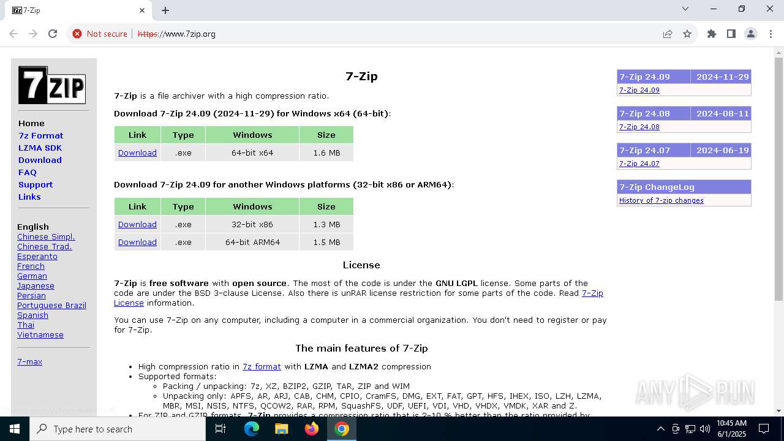
Task: Open the volume speaker tray icon
Action: click(x=705, y=429)
